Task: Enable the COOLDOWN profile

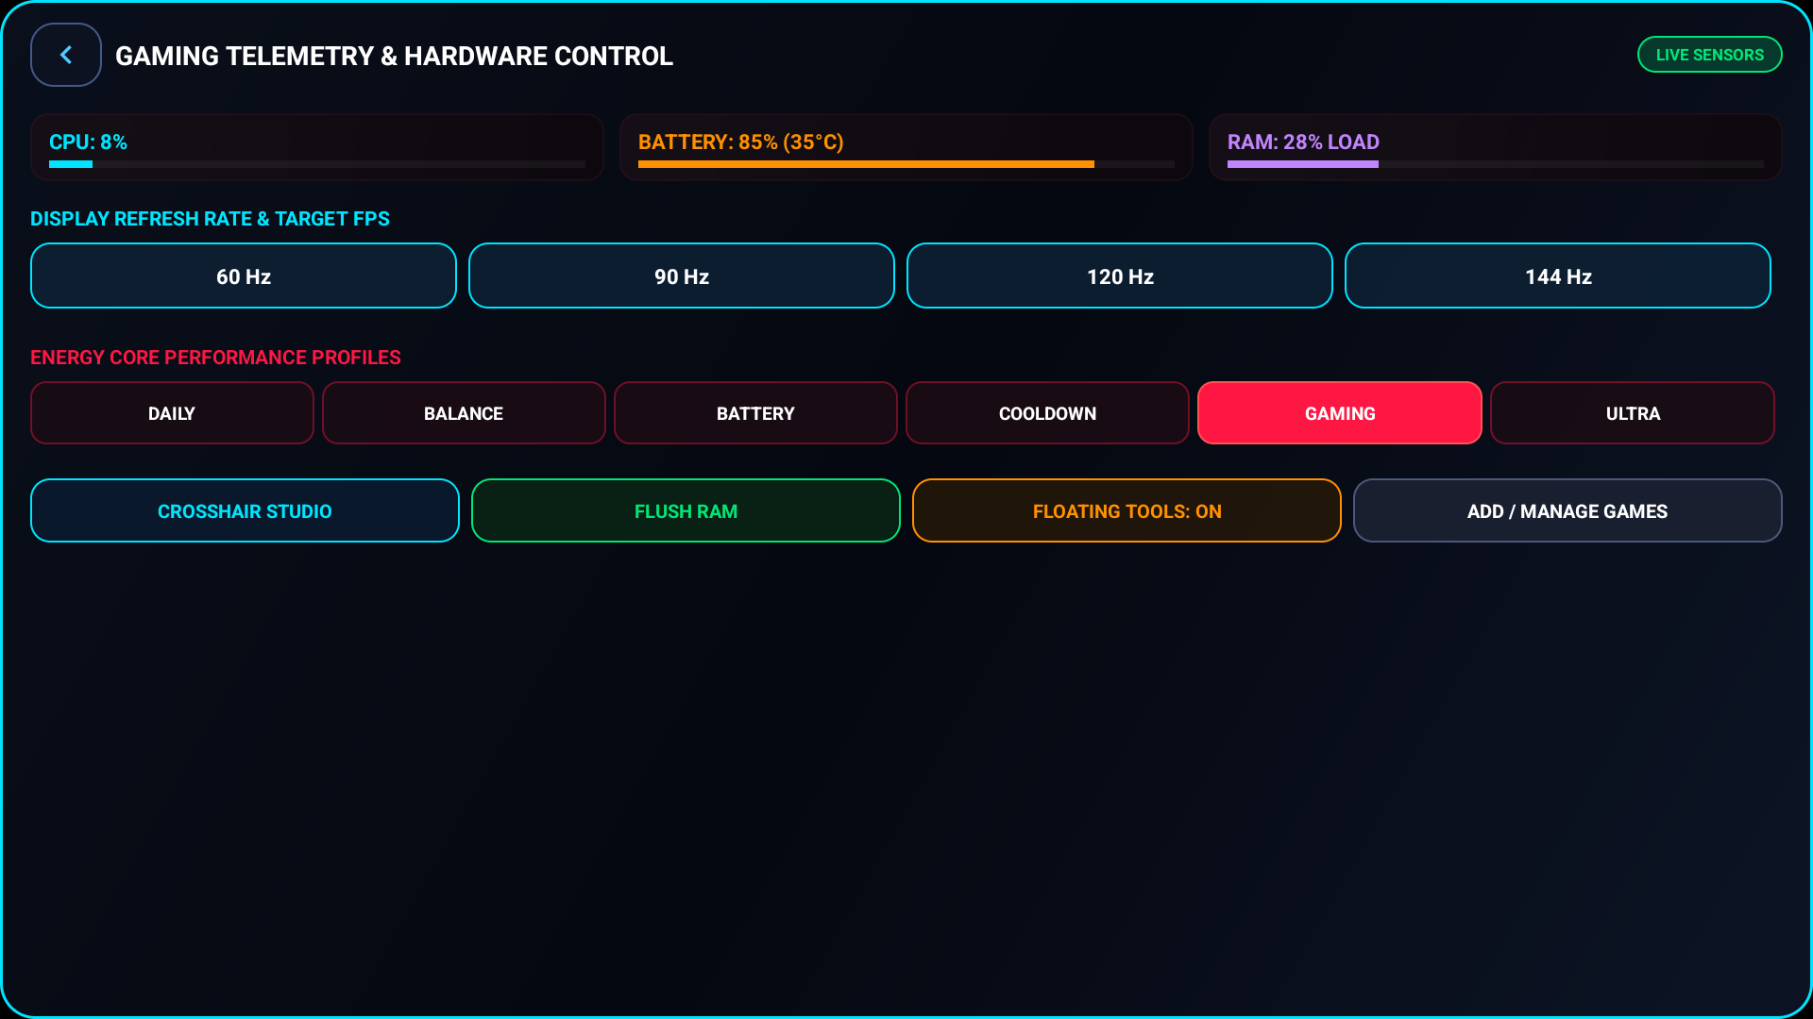Action: 1047,412
